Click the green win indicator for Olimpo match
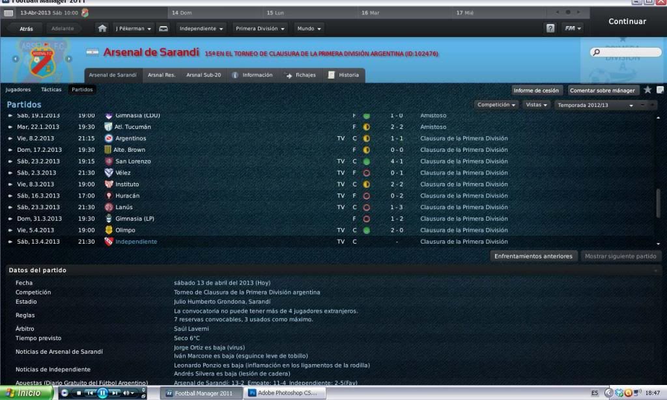The height and width of the screenshot is (400, 667). (366, 231)
